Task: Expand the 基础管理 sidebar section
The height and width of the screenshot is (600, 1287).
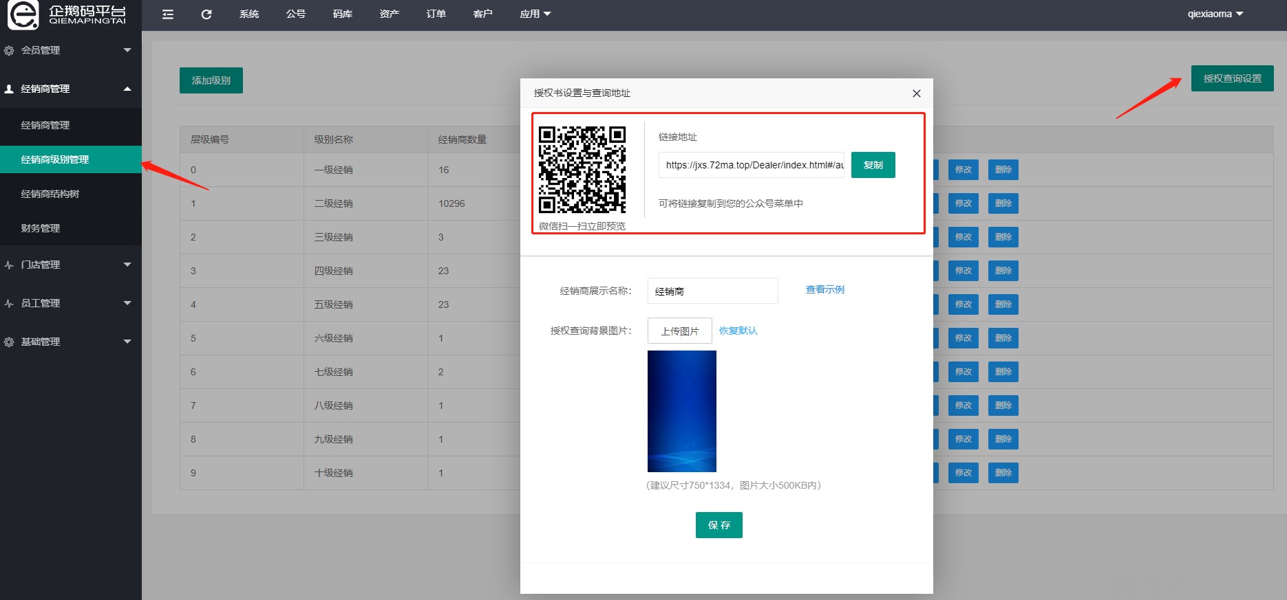Action: pos(71,342)
